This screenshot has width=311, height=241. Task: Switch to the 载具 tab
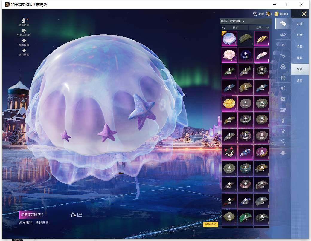click(300, 58)
